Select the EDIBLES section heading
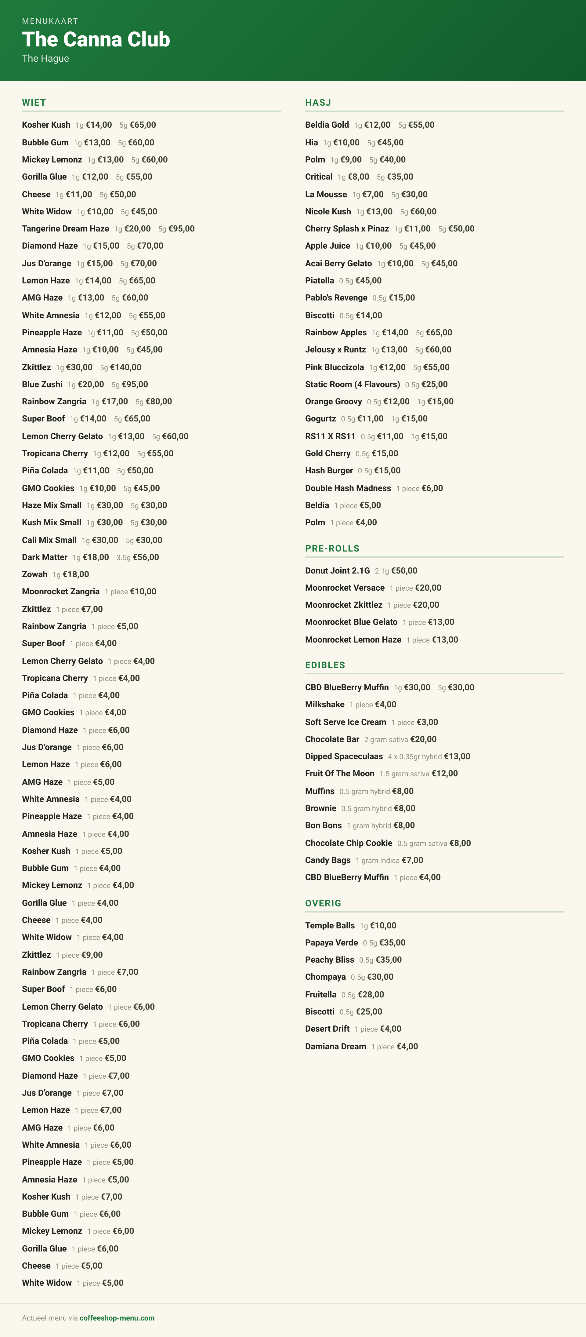 [325, 665]
